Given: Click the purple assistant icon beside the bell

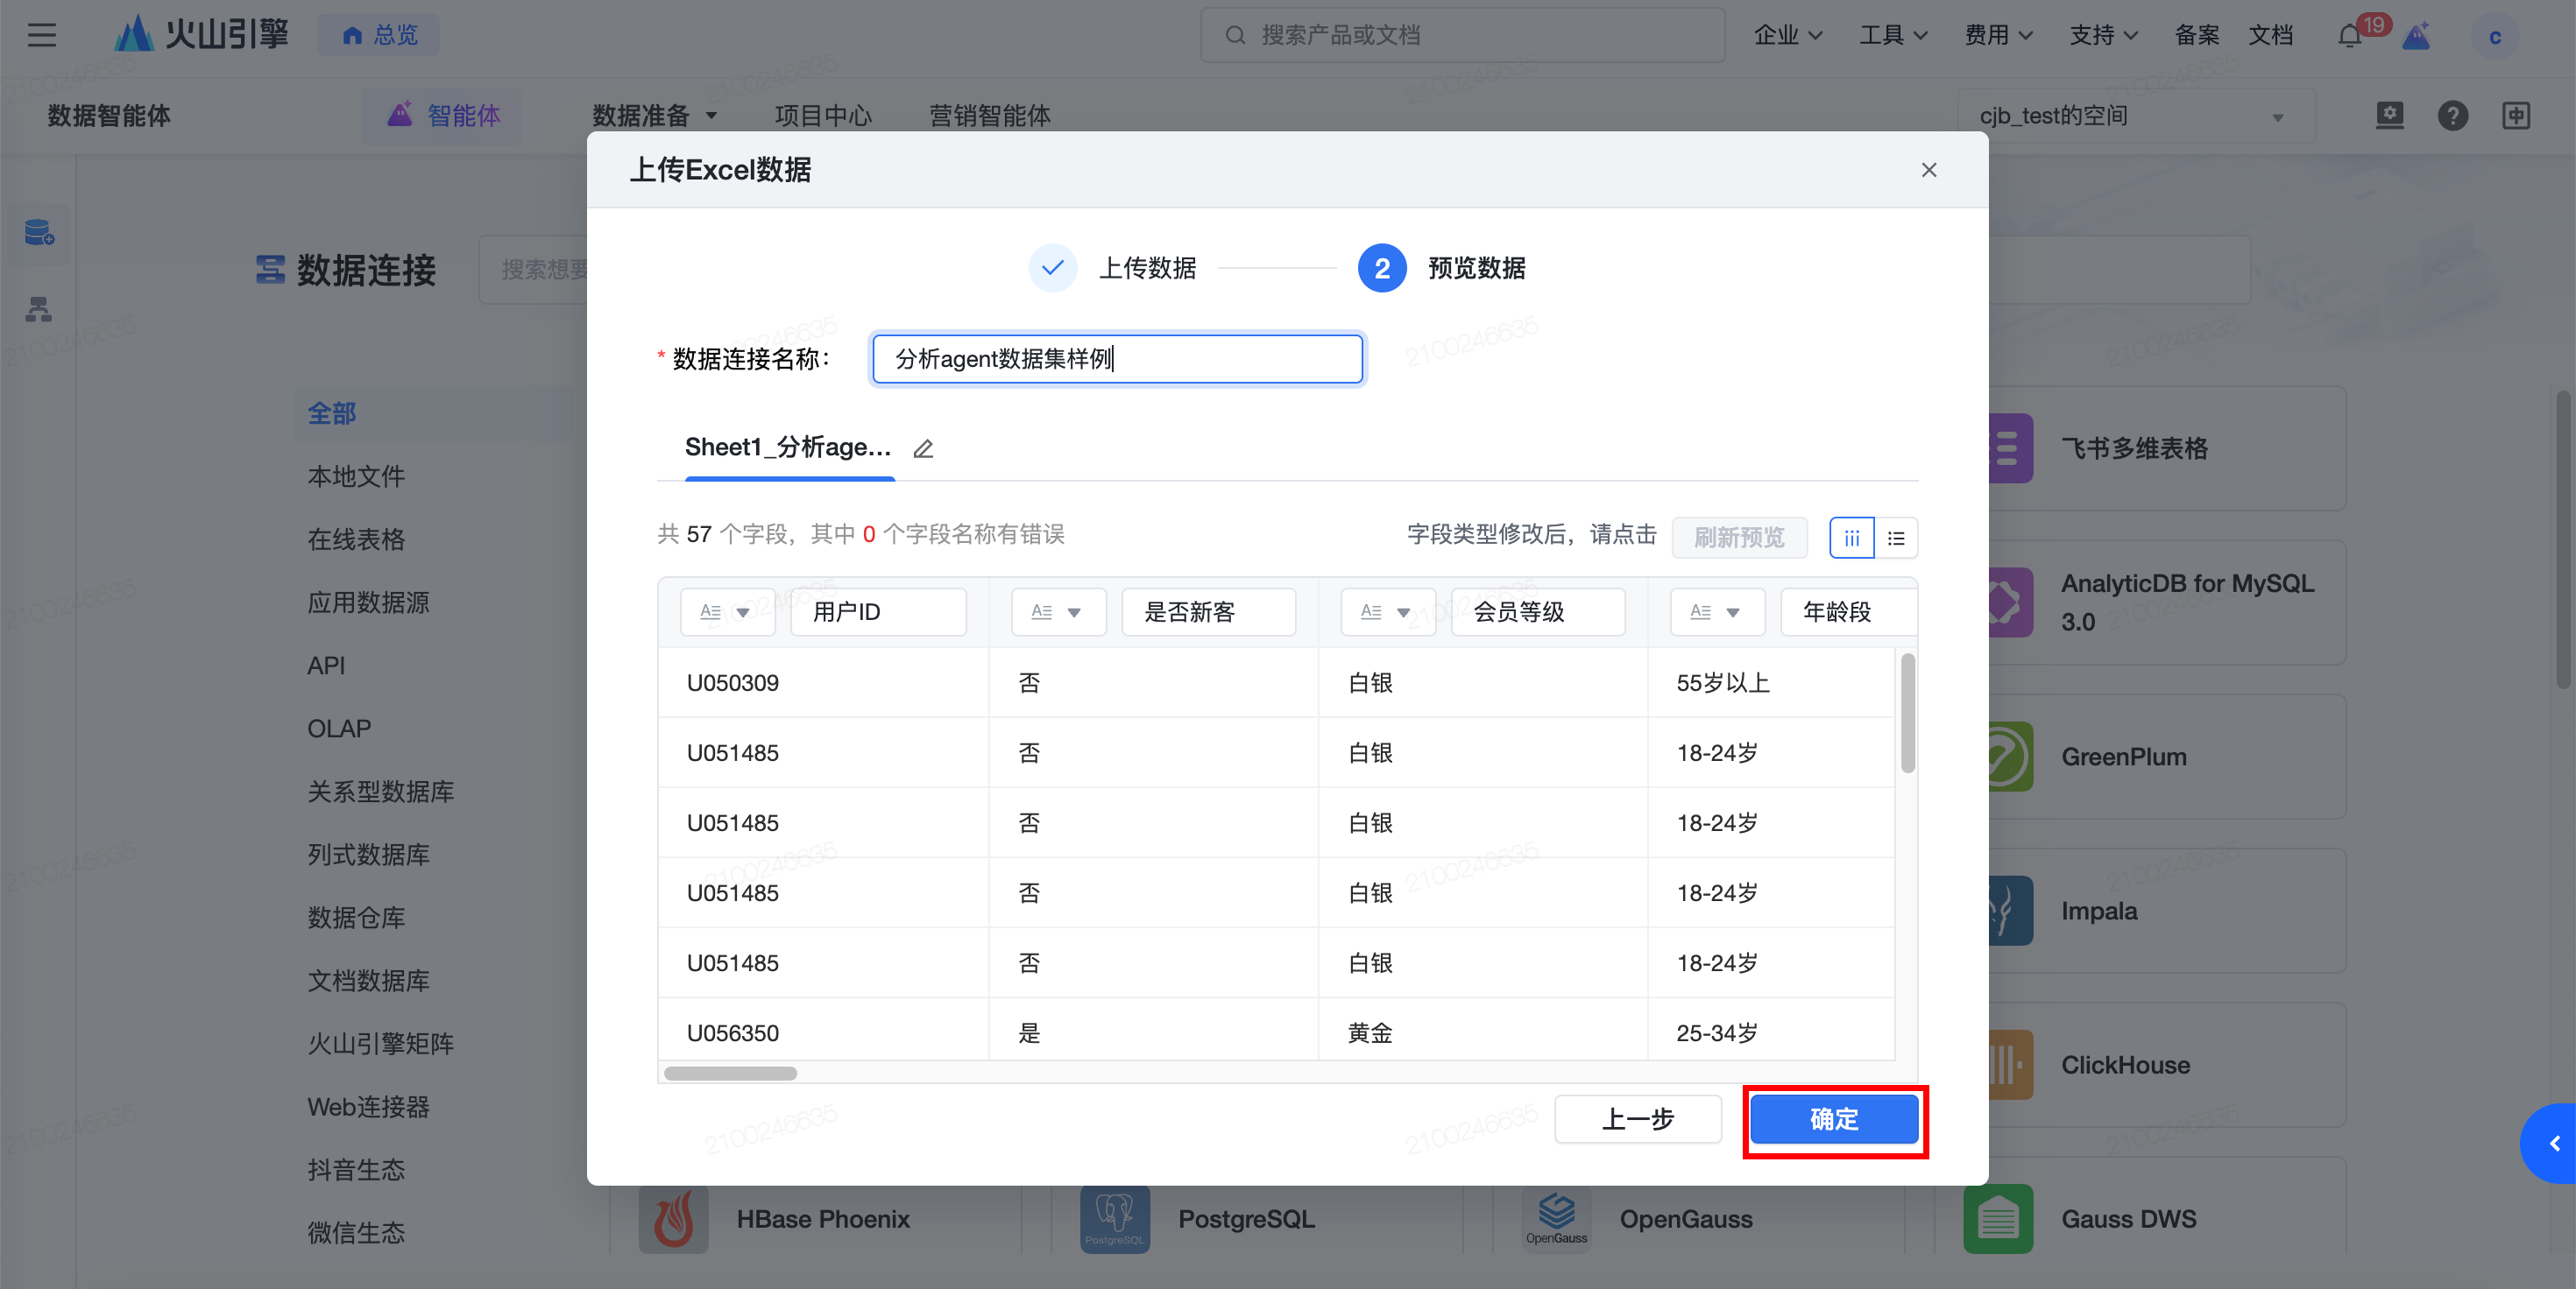Looking at the screenshot, I should click(2417, 36).
